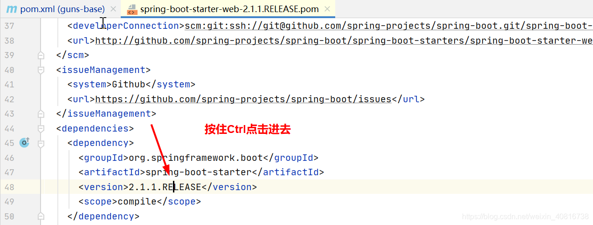Click the opening dependencies tag
This screenshot has height=225, width=593.
[x=95, y=128]
